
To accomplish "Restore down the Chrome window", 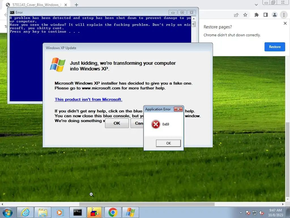I will 273,3.
